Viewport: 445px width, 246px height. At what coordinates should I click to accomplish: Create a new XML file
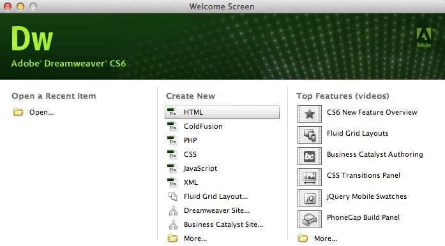191,182
